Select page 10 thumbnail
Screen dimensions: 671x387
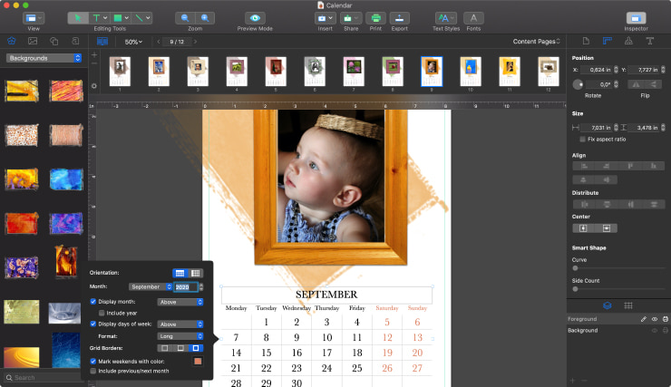click(x=471, y=72)
